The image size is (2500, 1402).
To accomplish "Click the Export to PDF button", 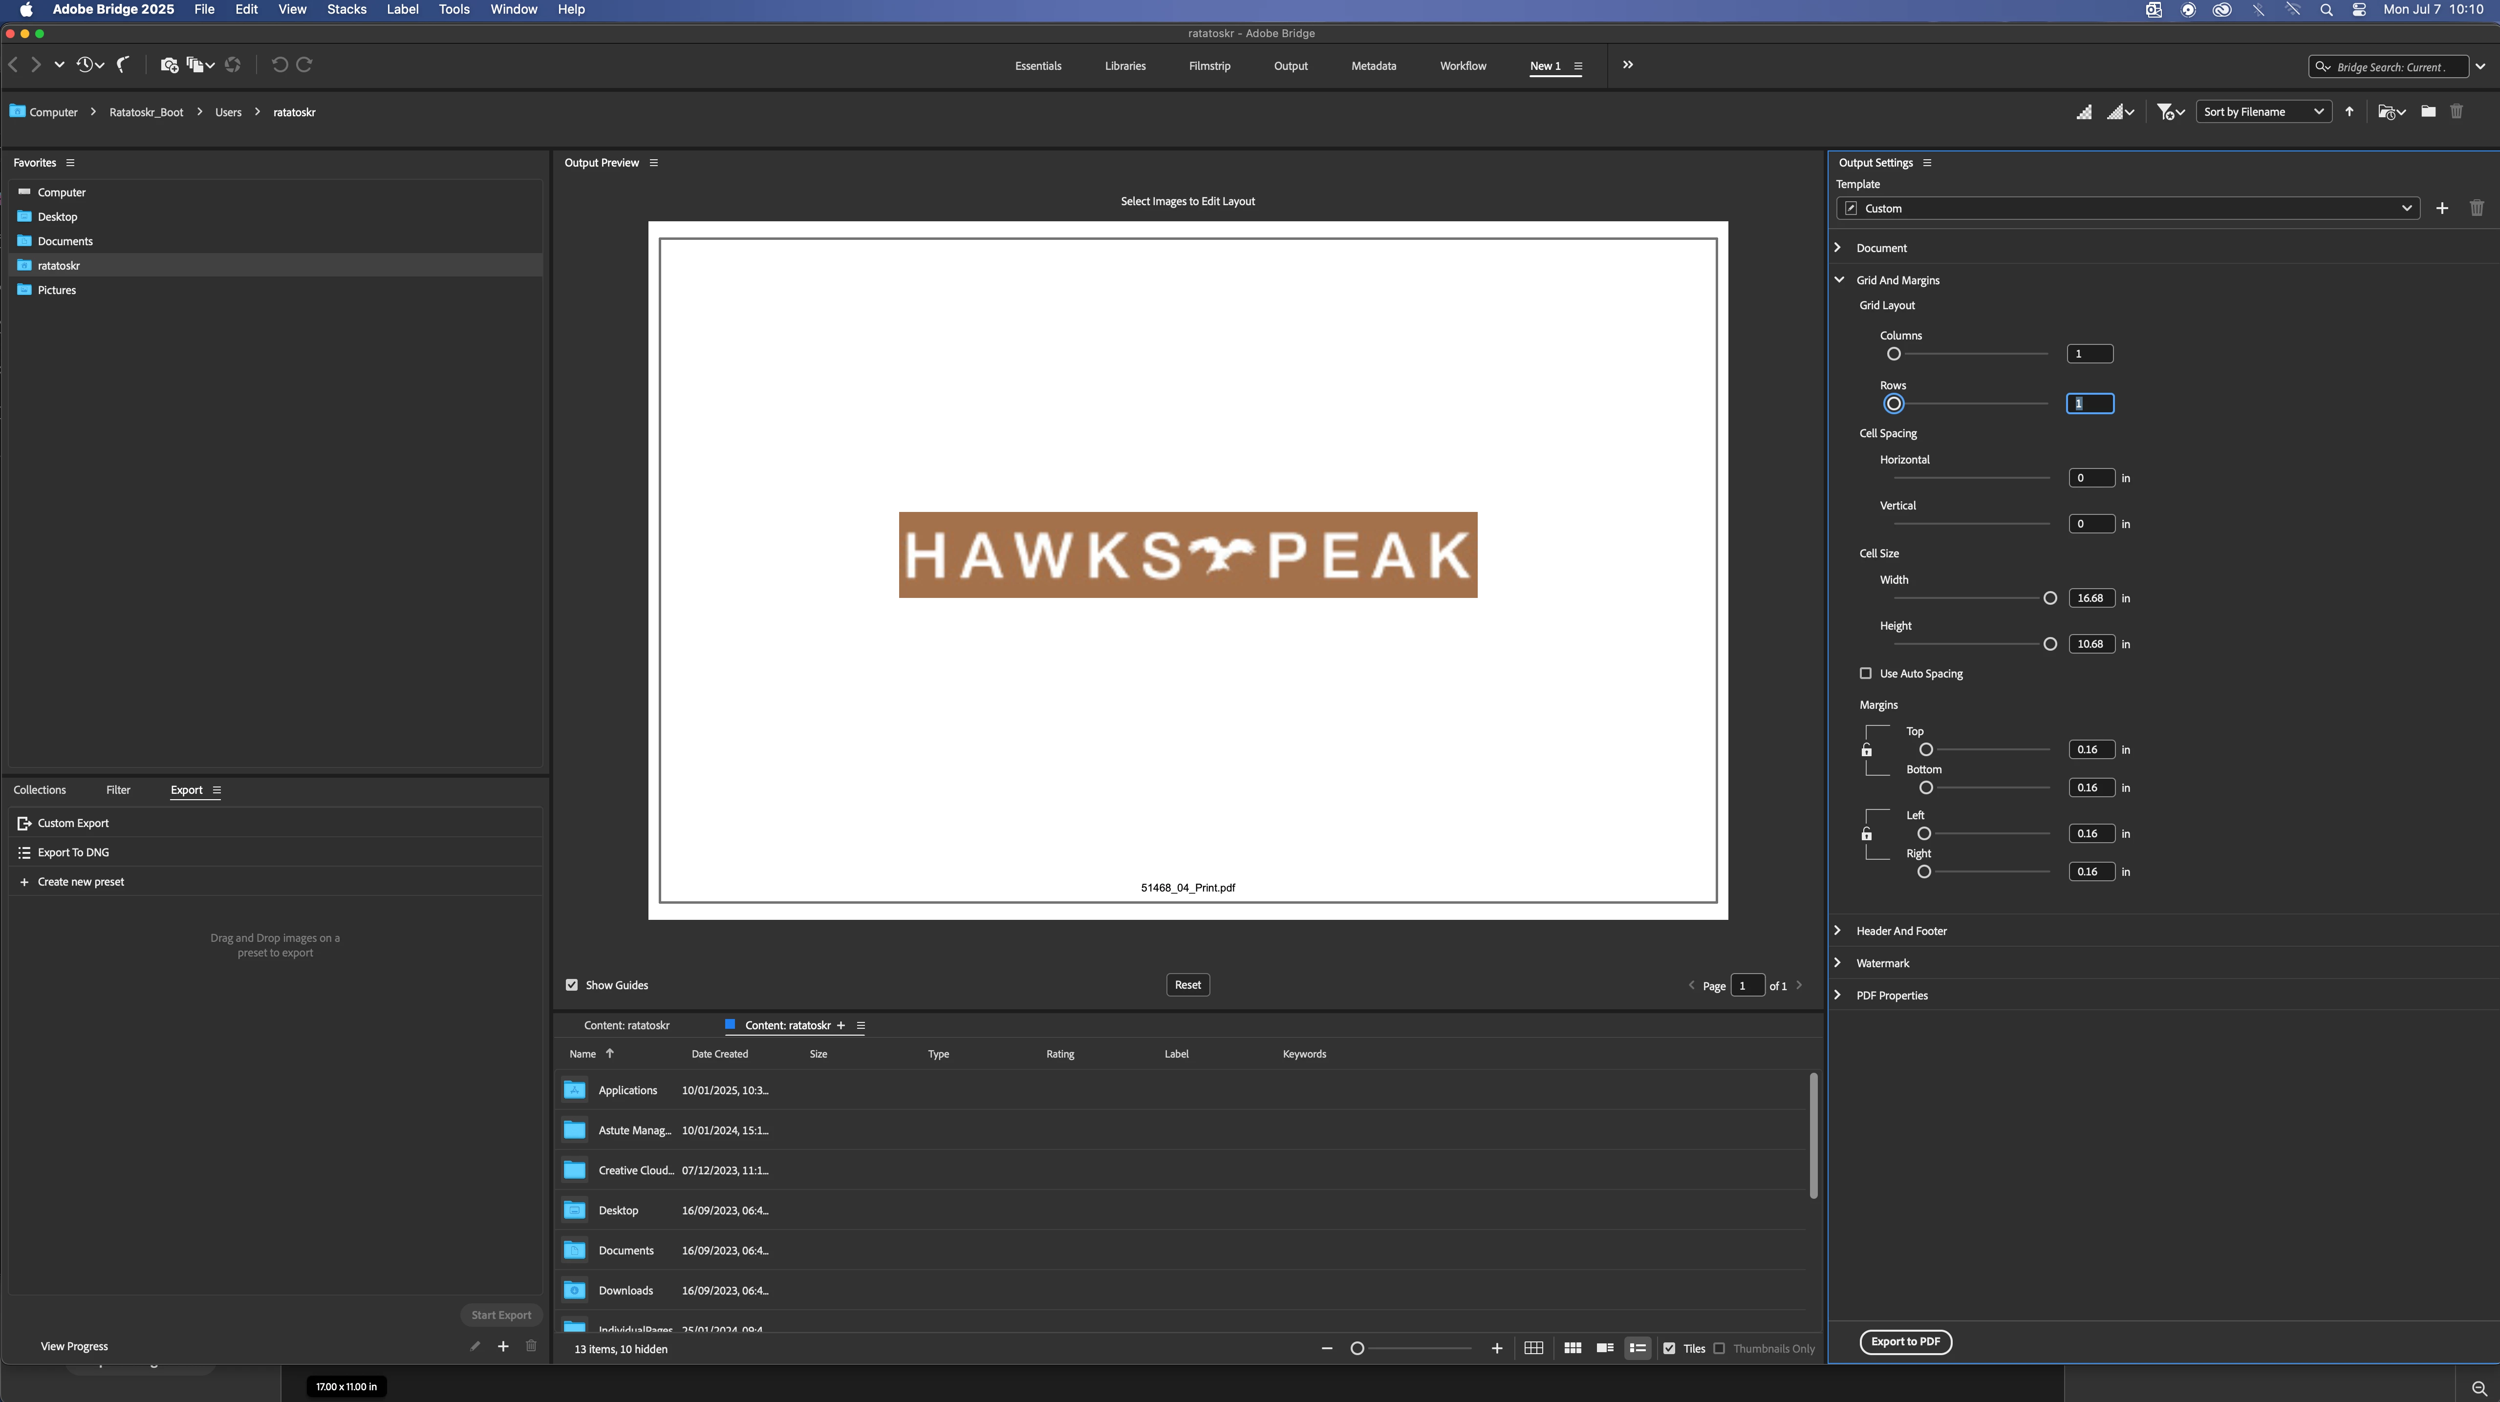I will click(1905, 1342).
